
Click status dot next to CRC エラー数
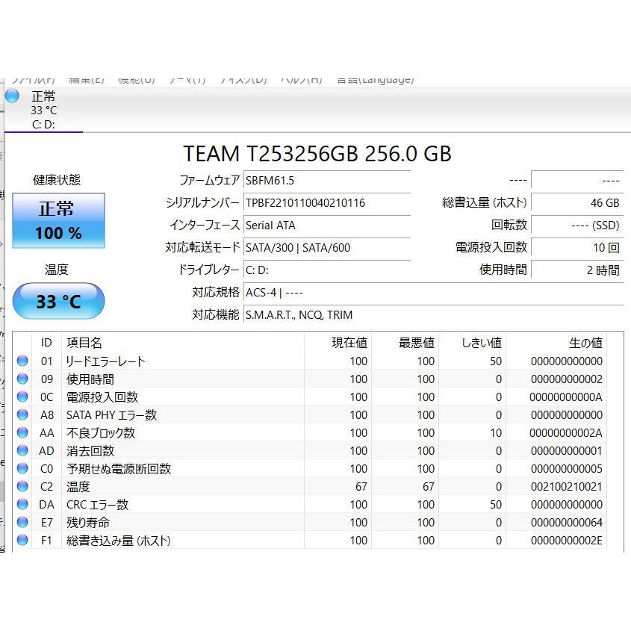click(x=22, y=504)
